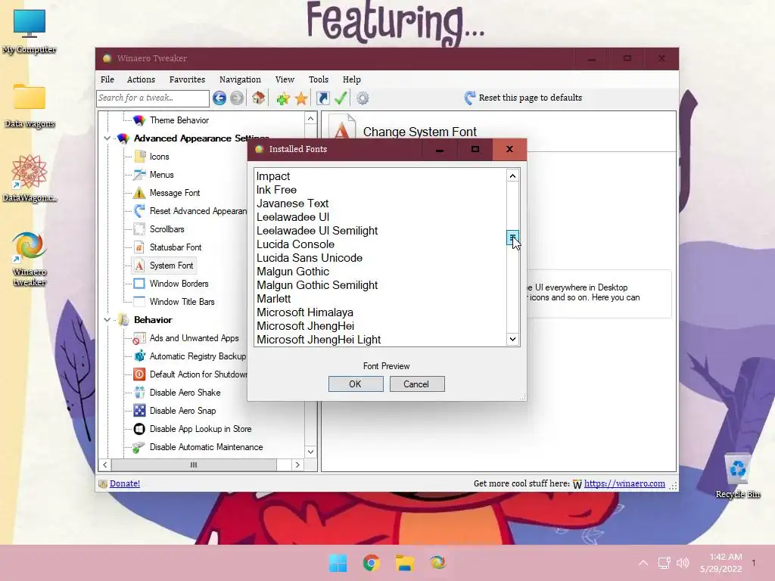Click the green checkmark apply icon
Viewport: 775px width, 581px height.
tap(341, 98)
